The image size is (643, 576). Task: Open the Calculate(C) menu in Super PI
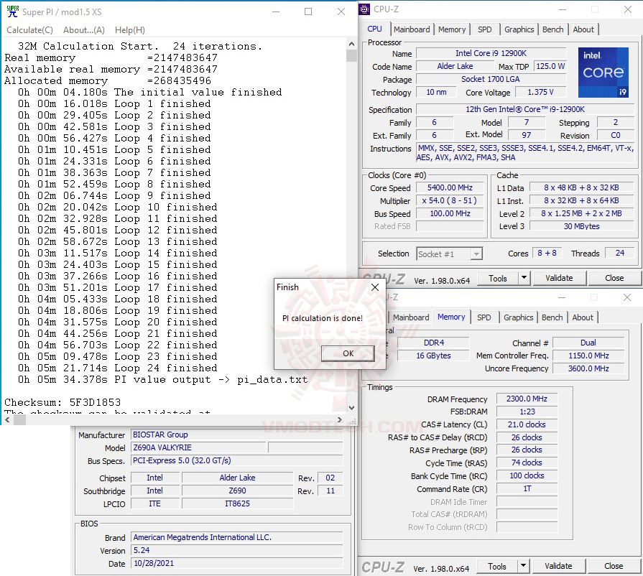(30, 30)
